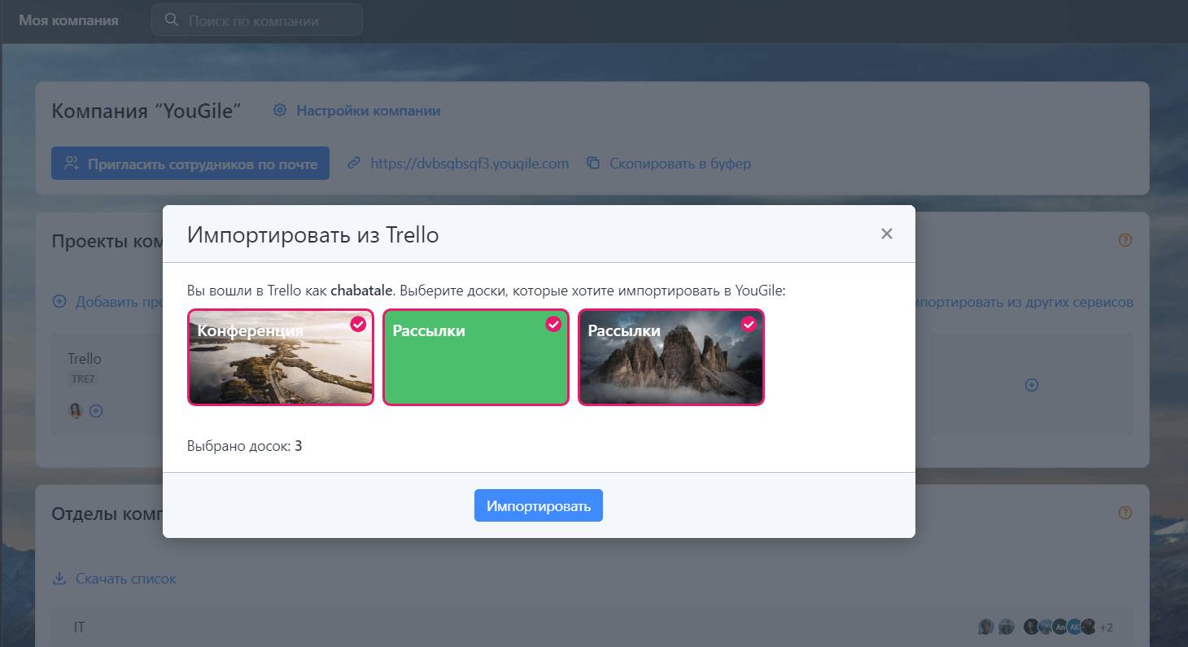
Task: Click the gear icon for company settings
Action: (280, 111)
